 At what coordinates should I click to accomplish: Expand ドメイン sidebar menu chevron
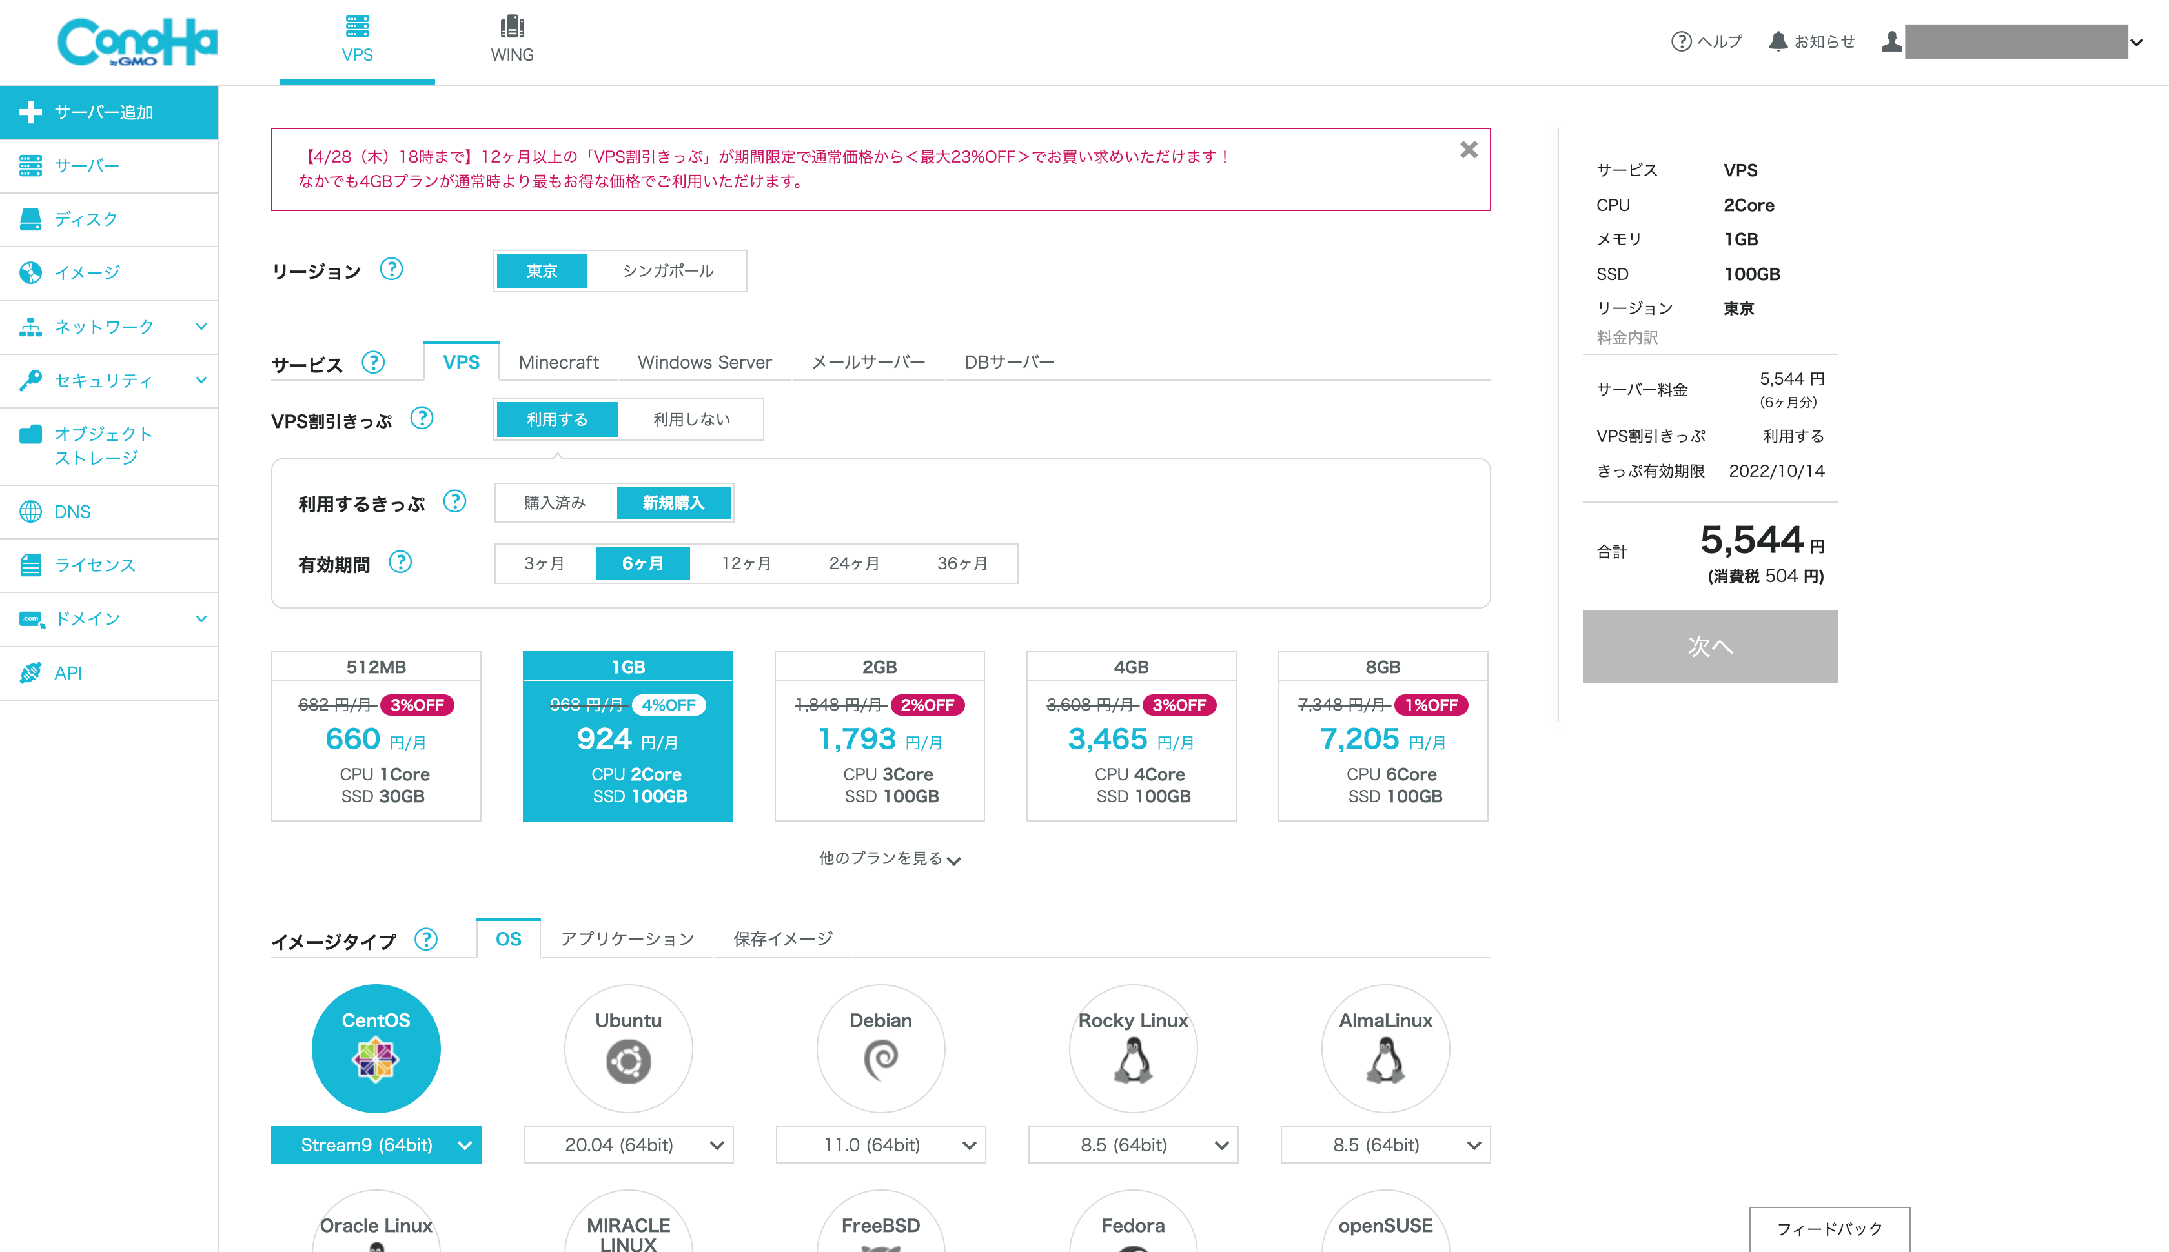coord(201,619)
